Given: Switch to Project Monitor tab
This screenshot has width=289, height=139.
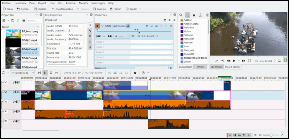Looking at the screenshot, I should (x=233, y=67).
